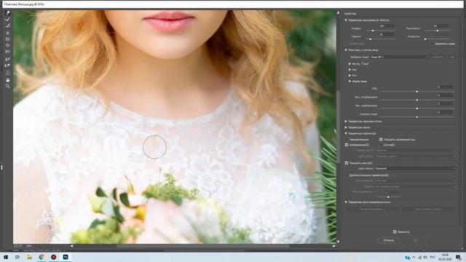The height and width of the screenshot is (262, 466).
Task: Select the Thaw Mask tool
Action: (x=8, y=65)
